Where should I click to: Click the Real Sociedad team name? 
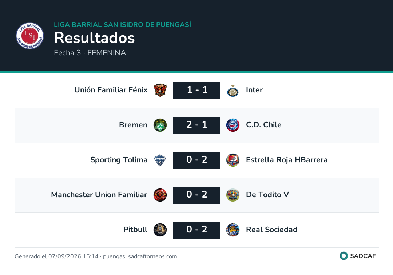272,230
